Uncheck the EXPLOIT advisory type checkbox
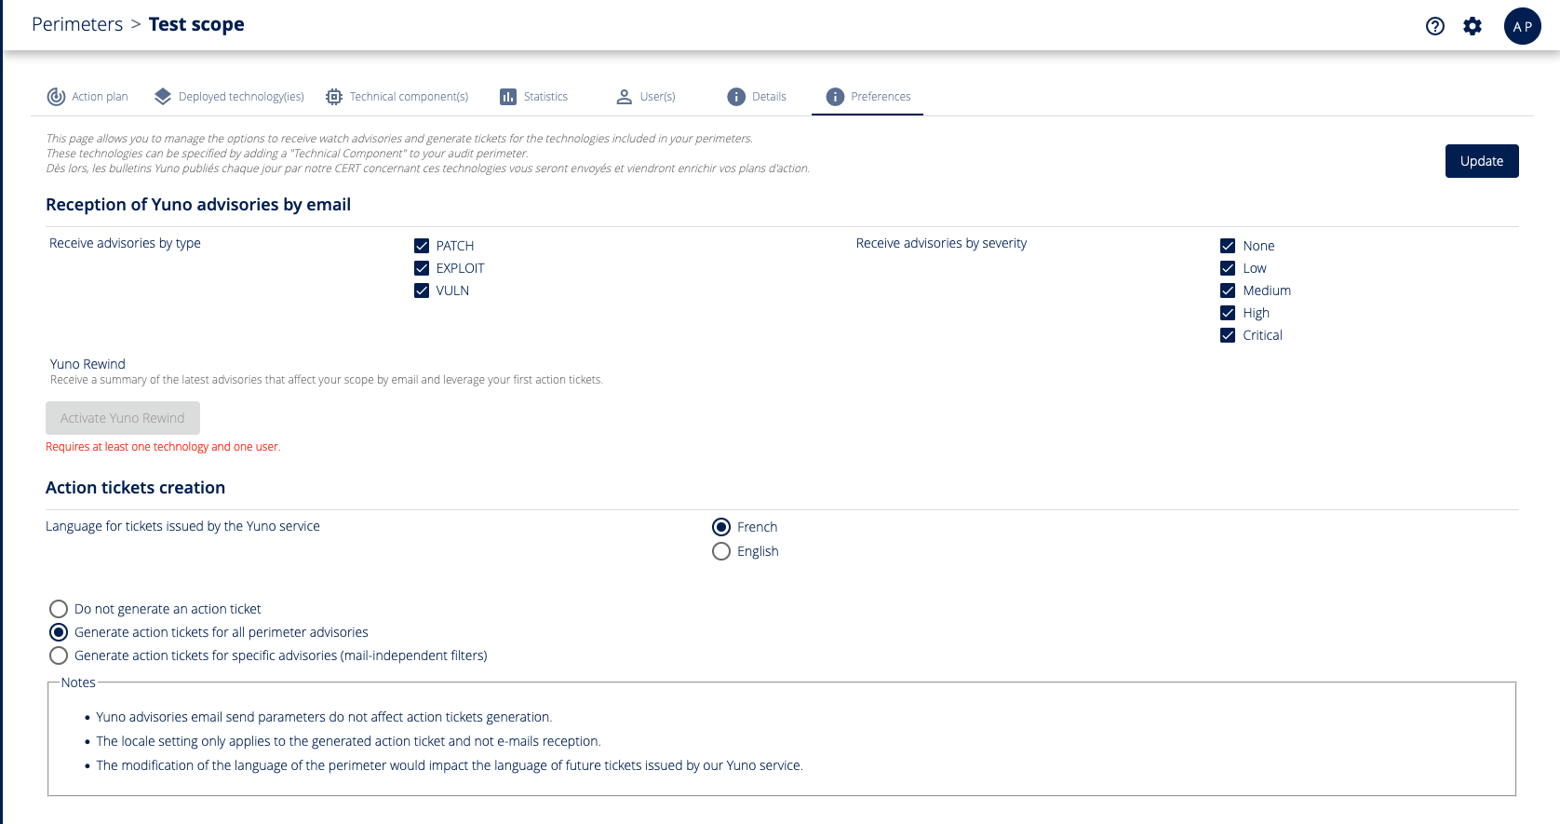1560x824 pixels. 422,268
